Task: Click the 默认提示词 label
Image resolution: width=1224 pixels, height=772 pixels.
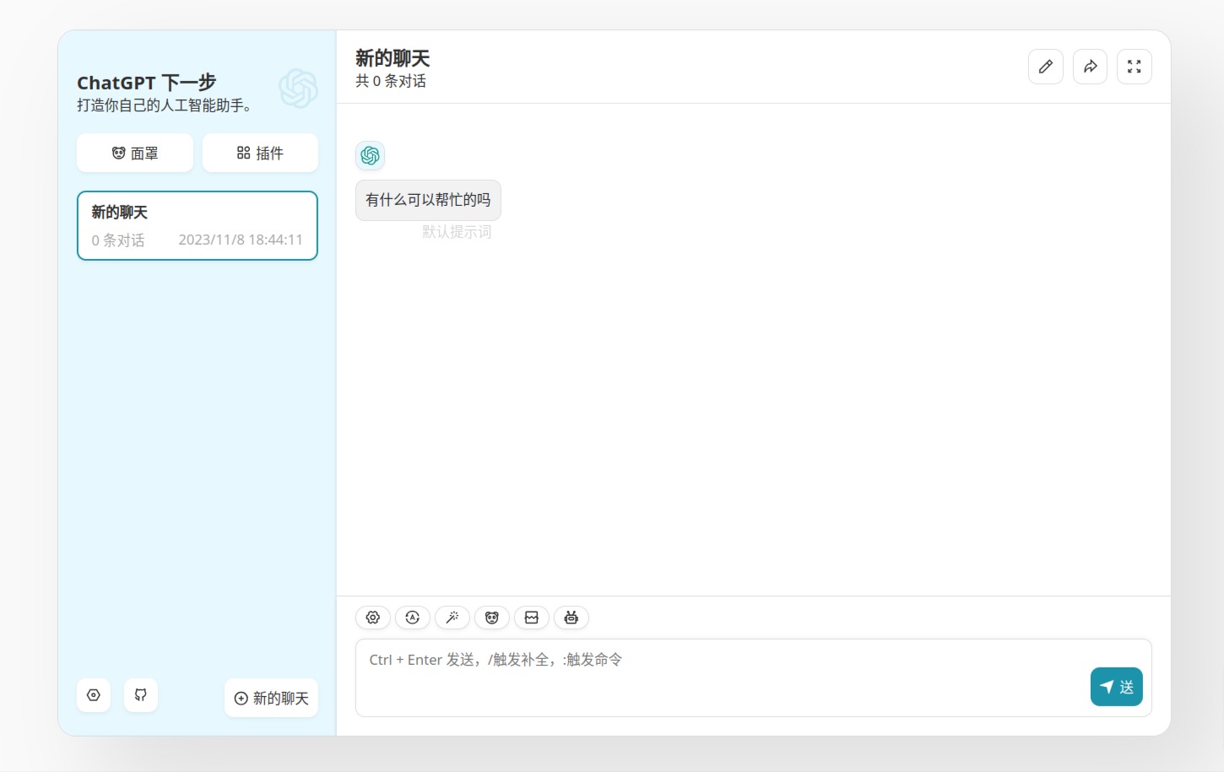Action: (x=457, y=231)
